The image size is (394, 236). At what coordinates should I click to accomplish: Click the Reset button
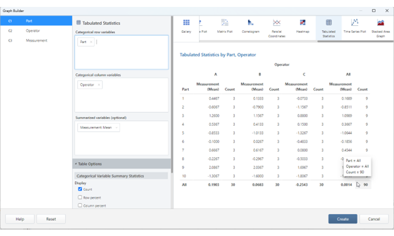coord(51,219)
